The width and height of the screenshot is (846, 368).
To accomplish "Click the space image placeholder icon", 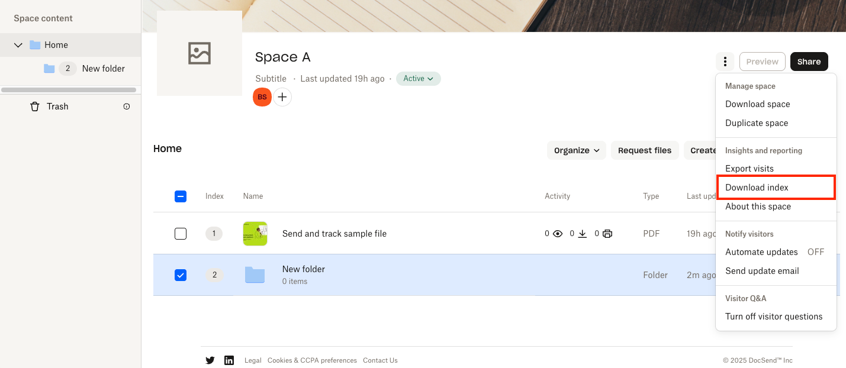I will pos(200,53).
